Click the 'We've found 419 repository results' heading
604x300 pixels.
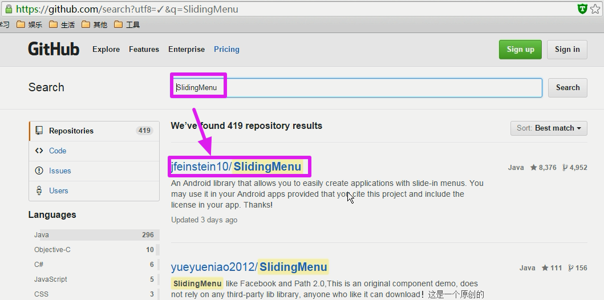tap(246, 126)
